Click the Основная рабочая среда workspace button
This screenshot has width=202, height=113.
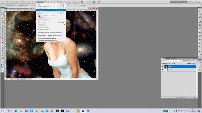(x=179, y=2)
